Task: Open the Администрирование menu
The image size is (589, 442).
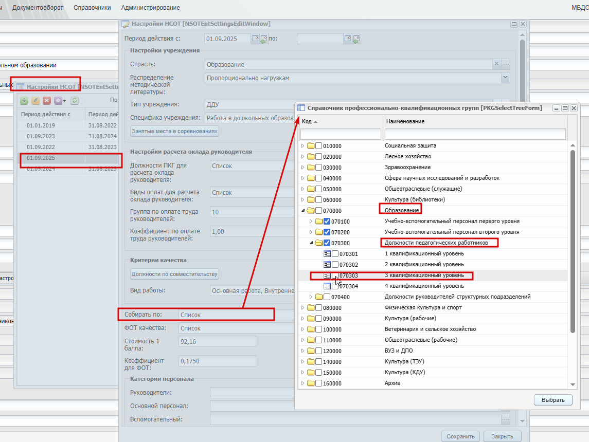Action: (150, 8)
